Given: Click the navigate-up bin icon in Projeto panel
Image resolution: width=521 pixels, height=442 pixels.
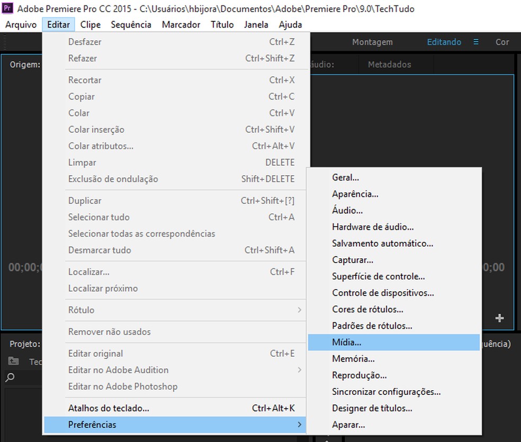Looking at the screenshot, I should click(x=13, y=362).
